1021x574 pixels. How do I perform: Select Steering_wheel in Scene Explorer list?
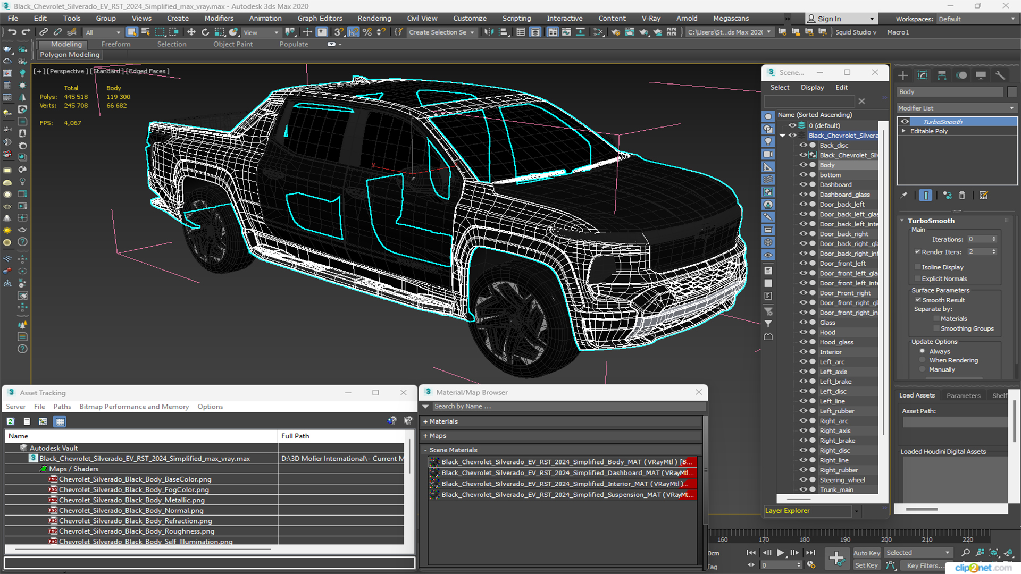[842, 480]
